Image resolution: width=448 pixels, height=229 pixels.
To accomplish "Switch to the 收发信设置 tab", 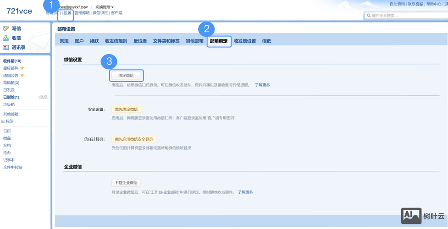I will coord(245,41).
